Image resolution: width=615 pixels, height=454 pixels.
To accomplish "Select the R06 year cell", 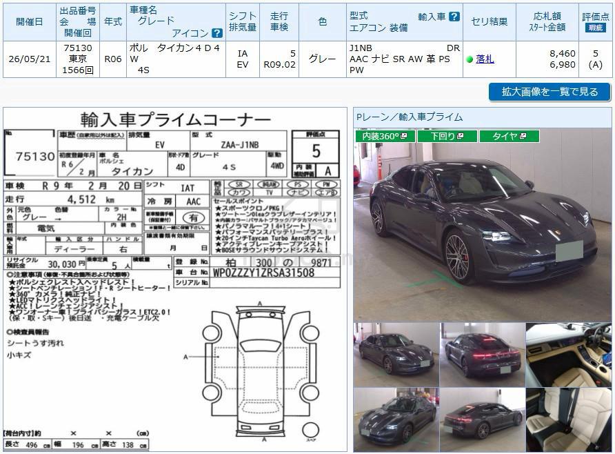I will click(113, 59).
